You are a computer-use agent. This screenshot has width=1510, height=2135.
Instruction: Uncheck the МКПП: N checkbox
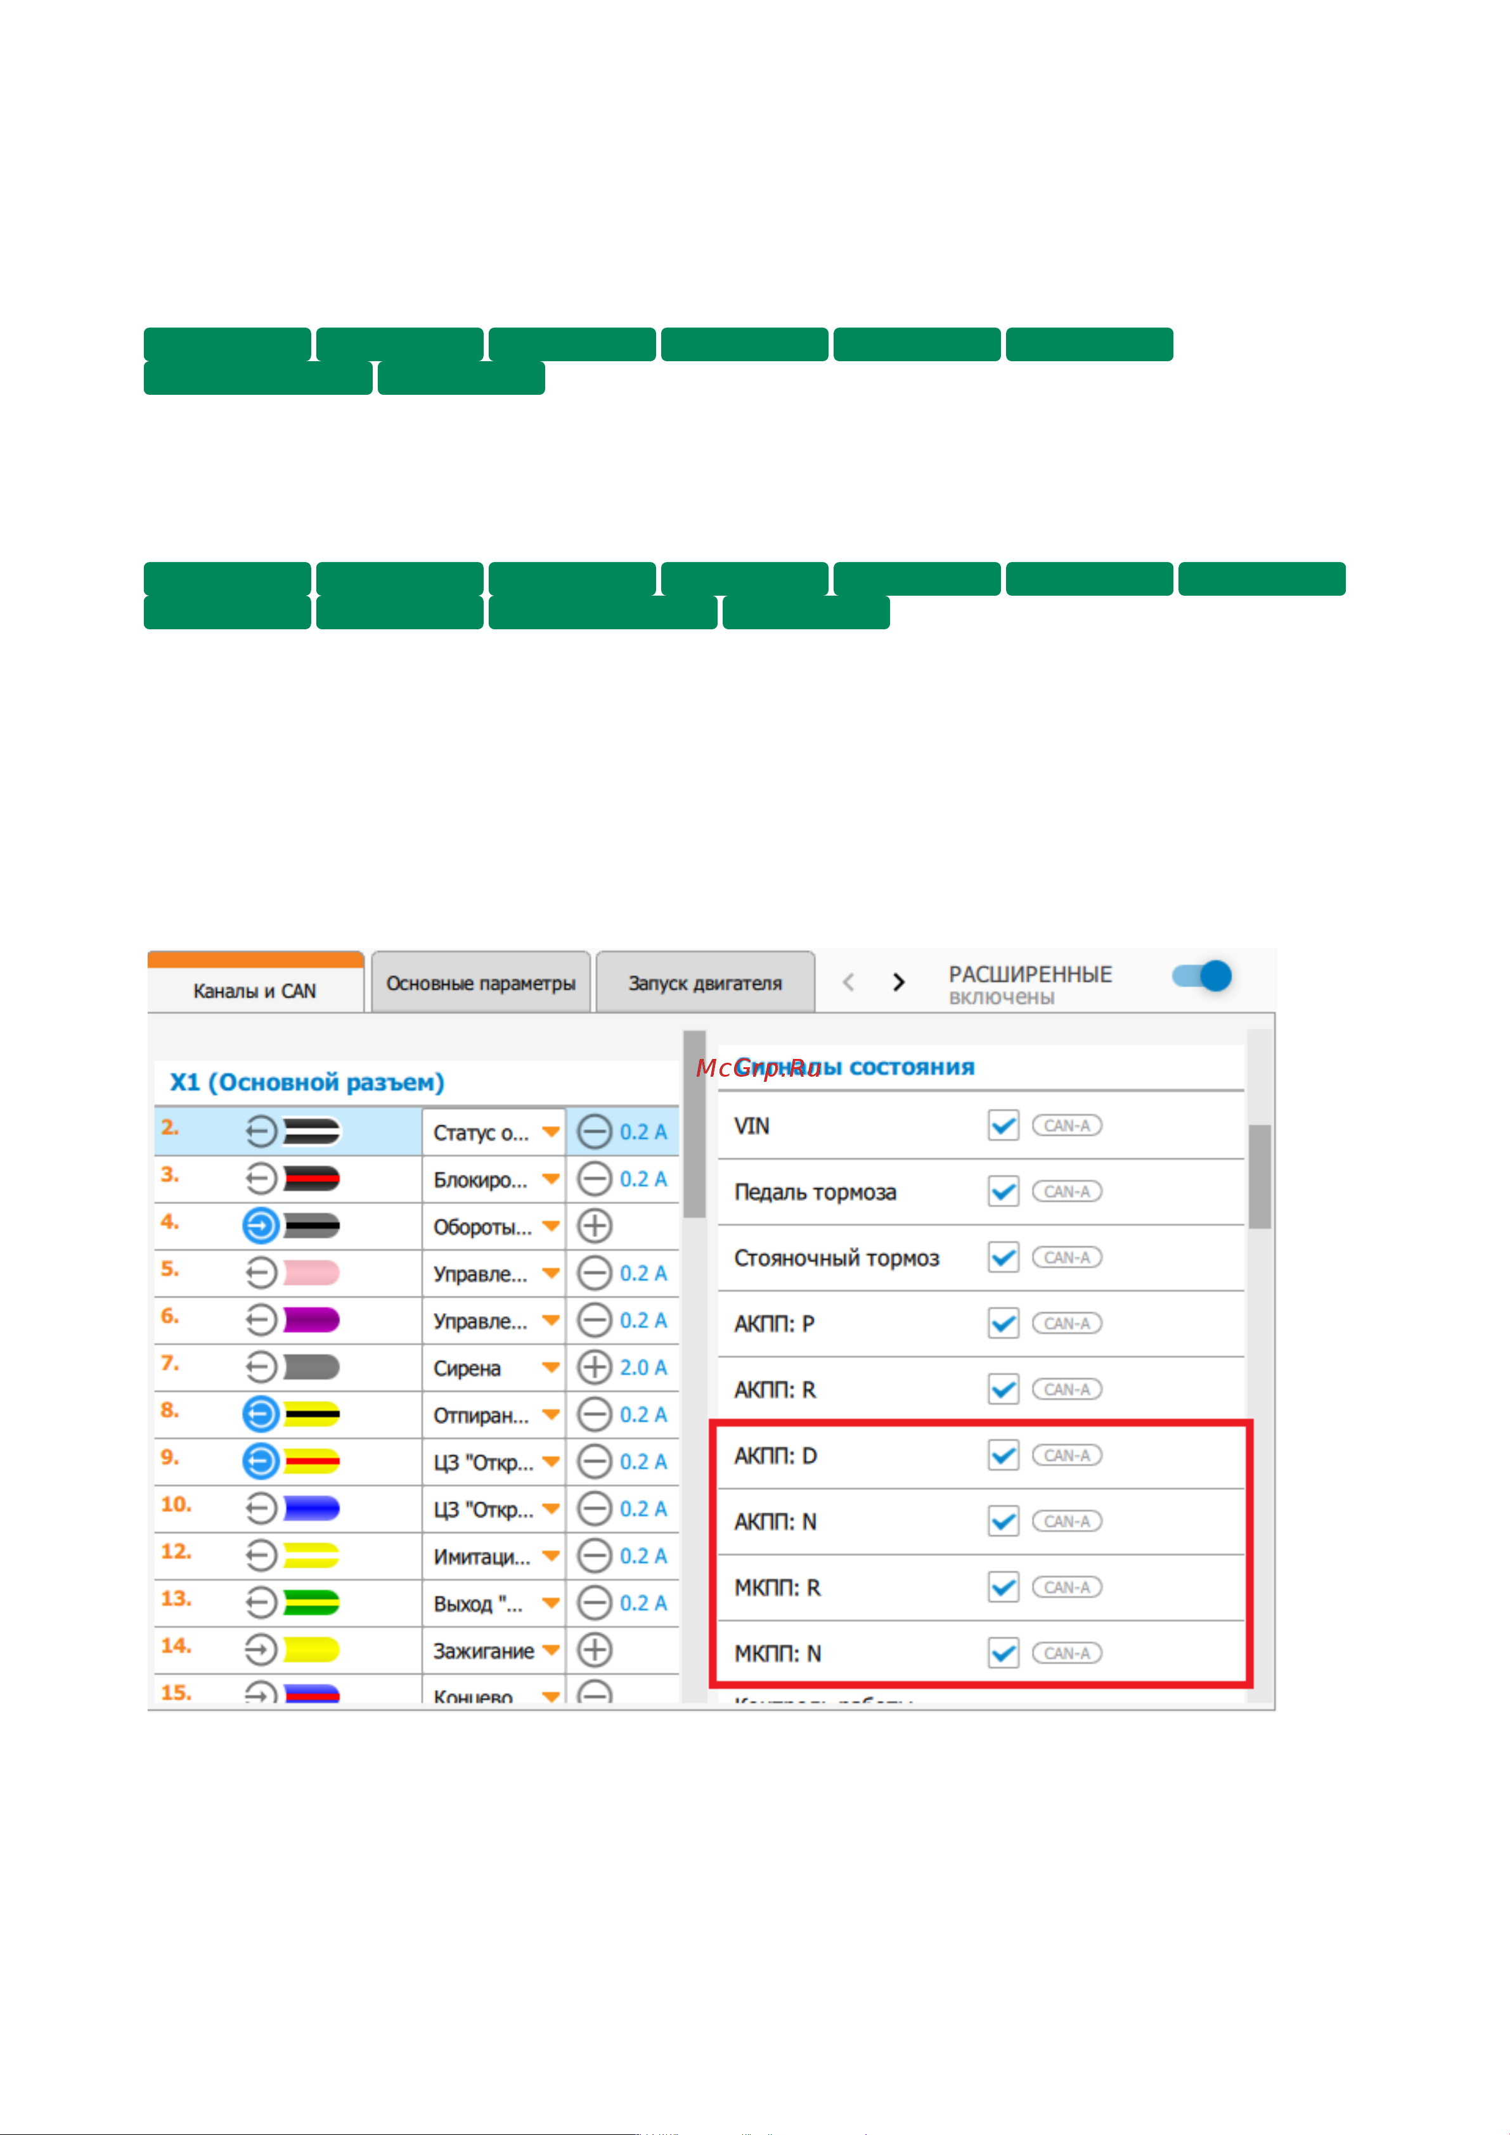[x=1003, y=1653]
